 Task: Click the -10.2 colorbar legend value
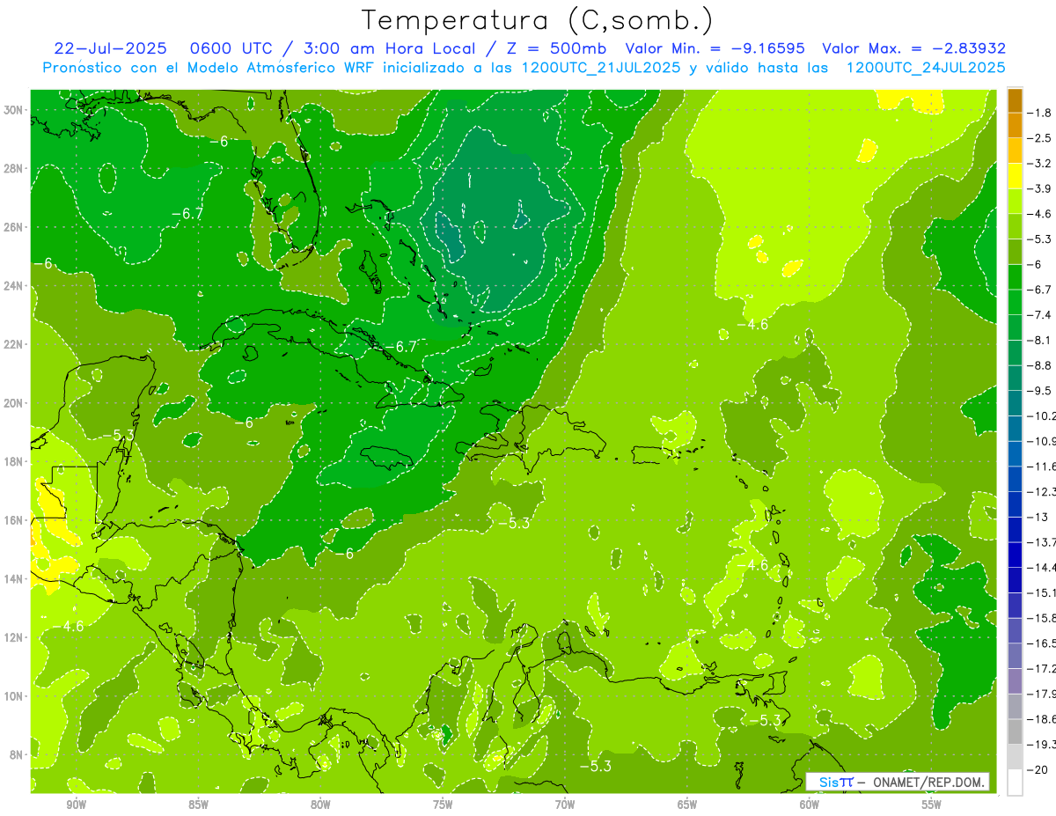tap(1042, 415)
